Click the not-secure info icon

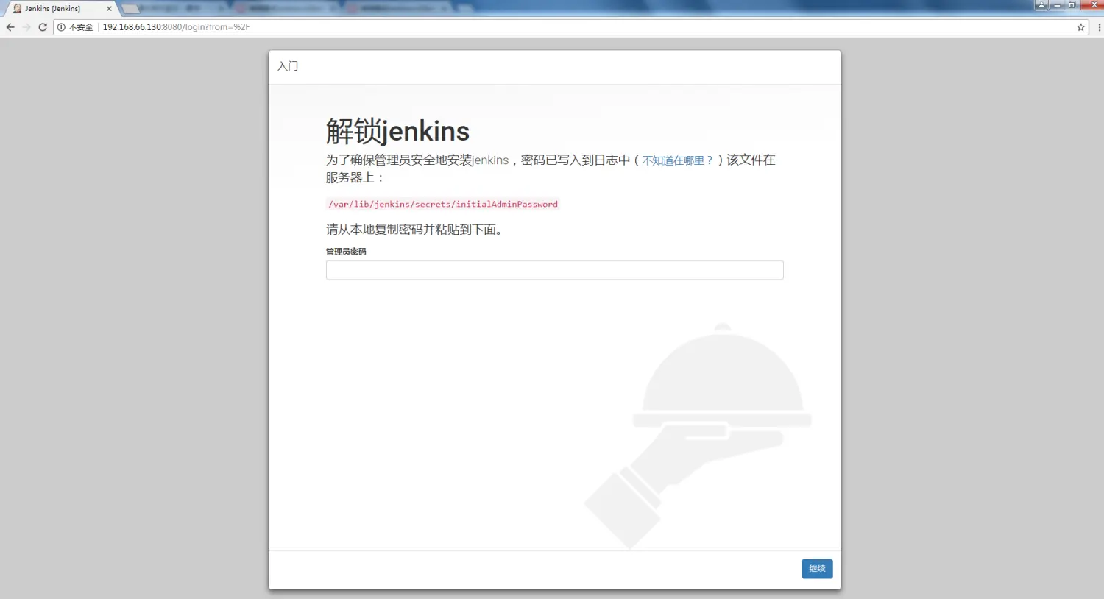point(61,27)
